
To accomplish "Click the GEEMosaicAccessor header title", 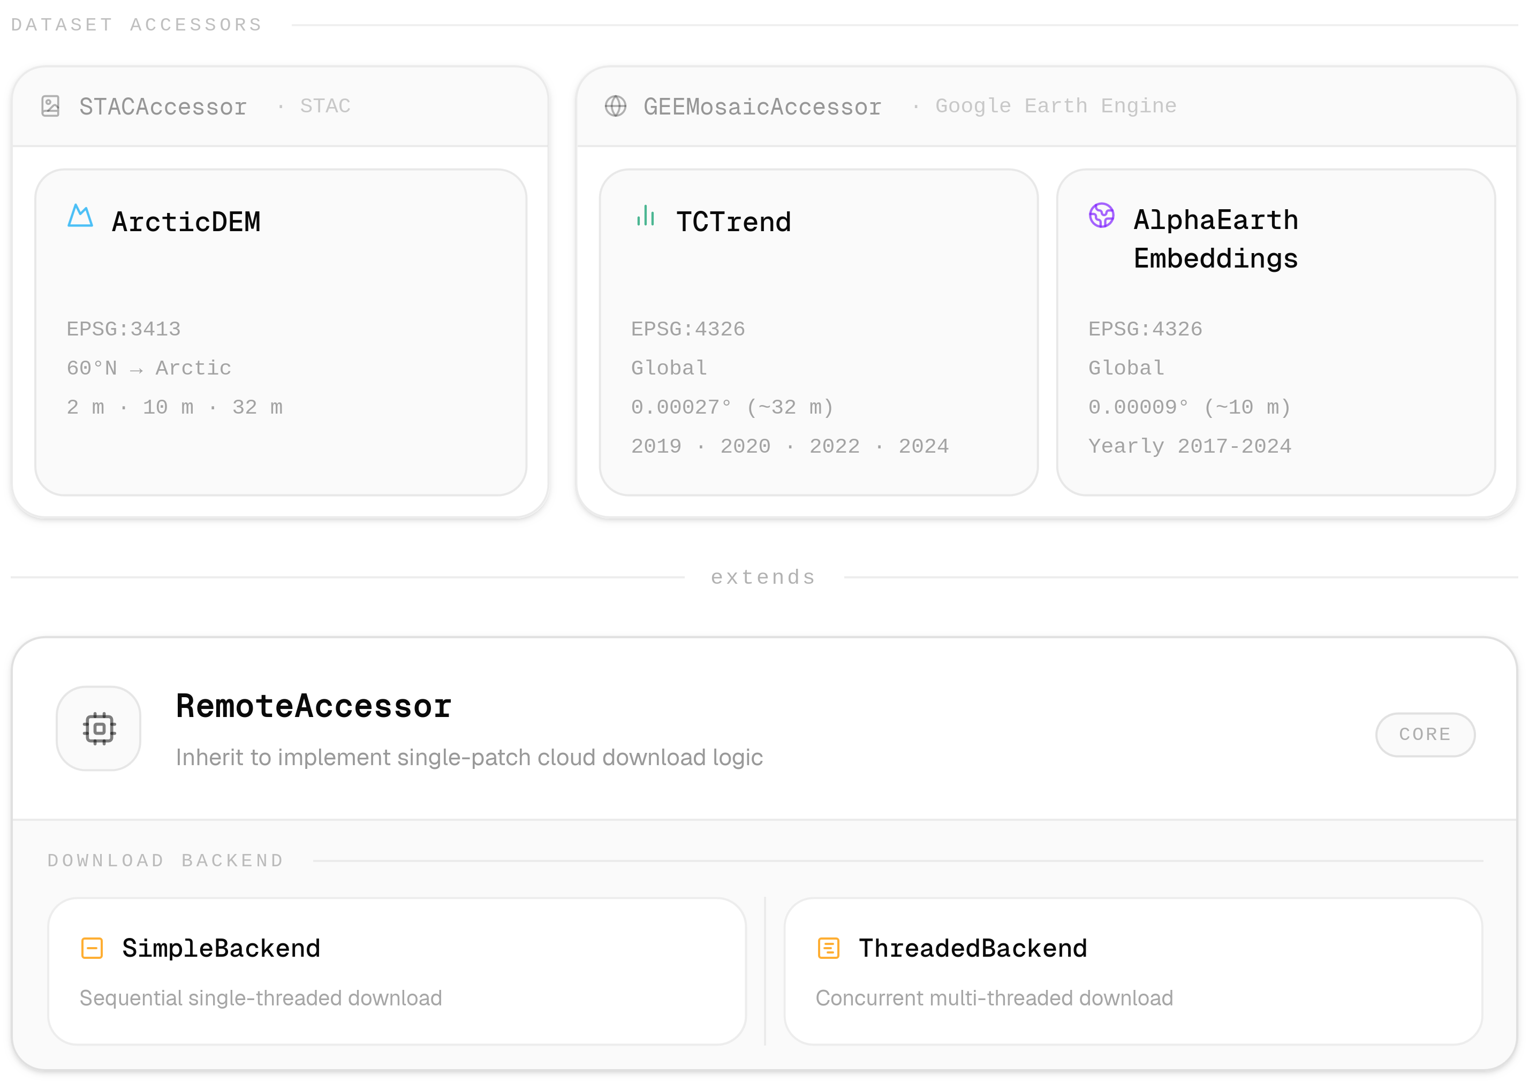I will (762, 106).
